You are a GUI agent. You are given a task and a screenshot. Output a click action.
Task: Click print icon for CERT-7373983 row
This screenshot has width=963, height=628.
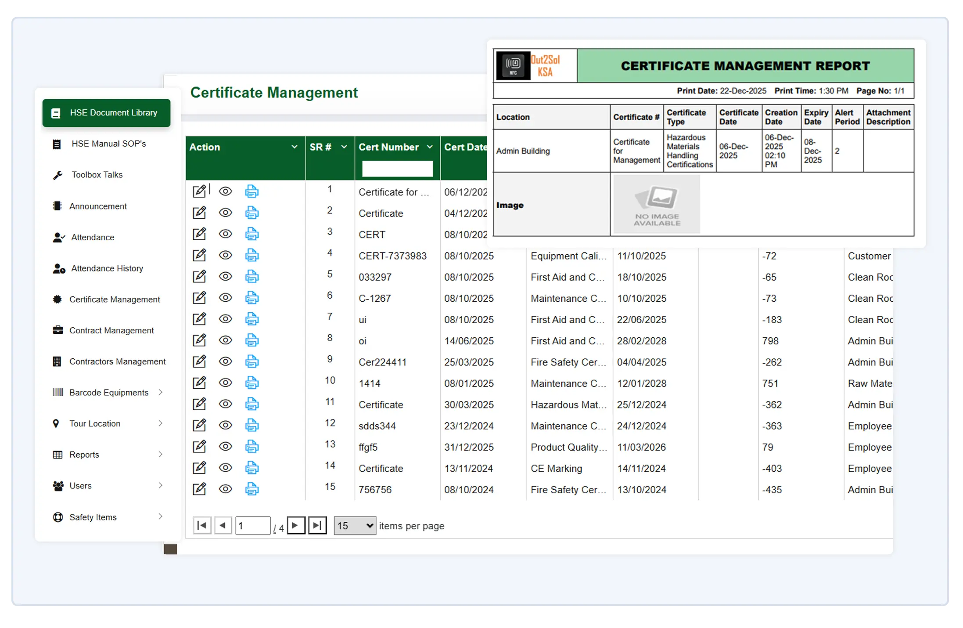[252, 255]
